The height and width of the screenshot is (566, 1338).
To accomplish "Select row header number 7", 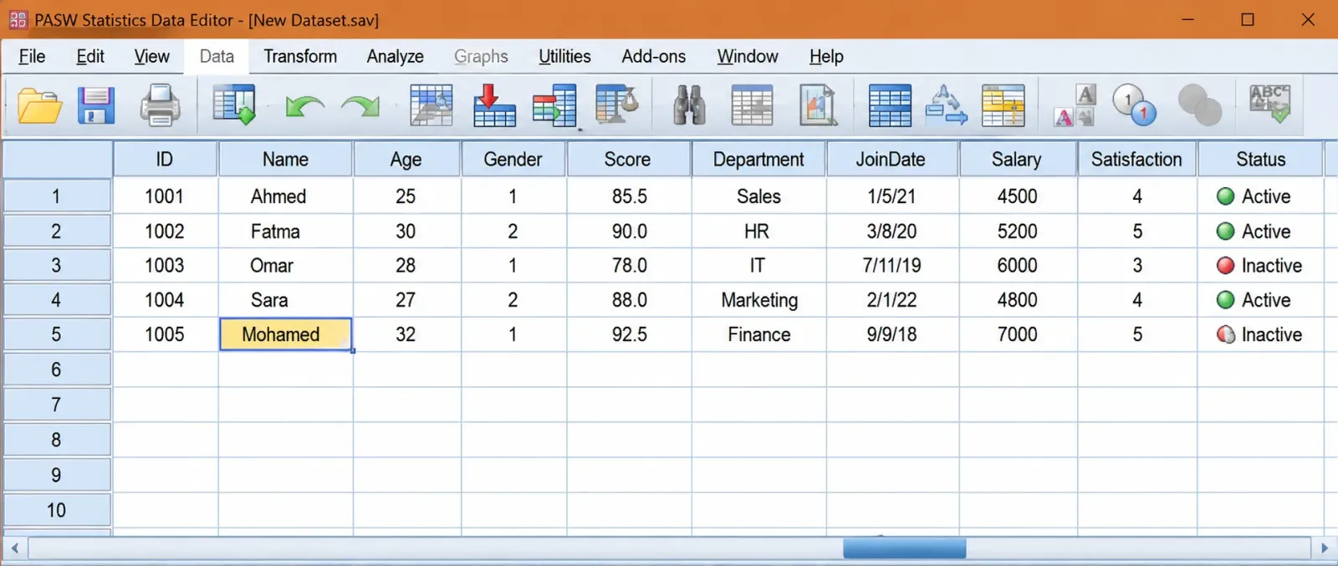I will [57, 405].
